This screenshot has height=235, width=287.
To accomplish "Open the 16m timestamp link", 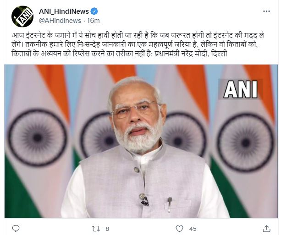I will 93,21.
